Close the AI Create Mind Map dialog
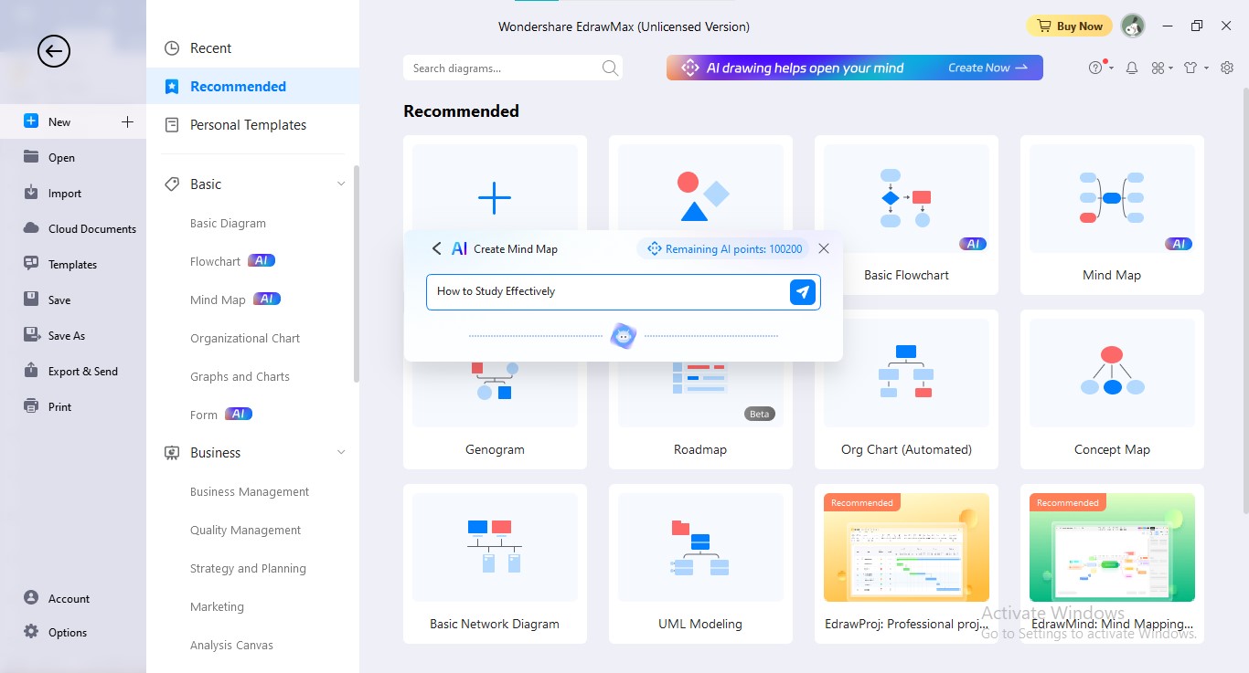The width and height of the screenshot is (1249, 673). (824, 248)
